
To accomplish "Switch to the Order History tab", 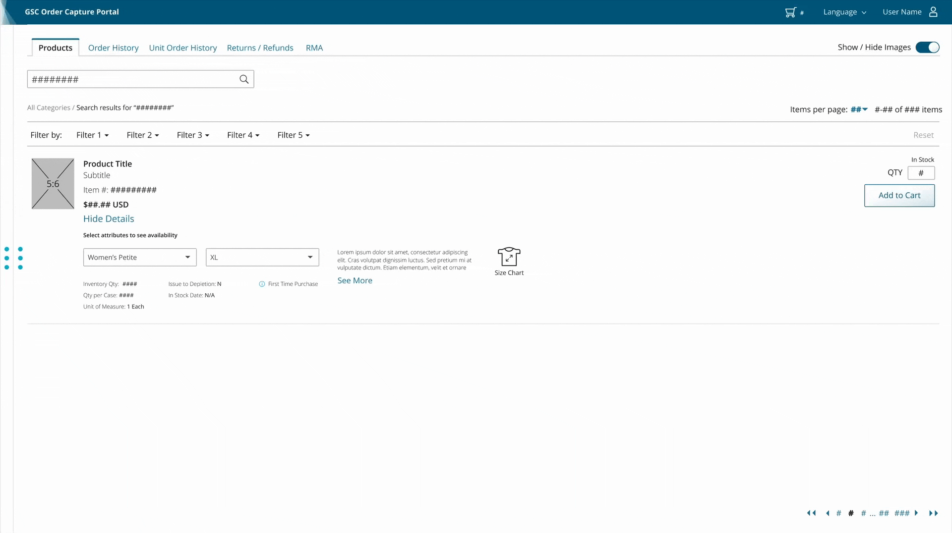I will click(x=114, y=48).
